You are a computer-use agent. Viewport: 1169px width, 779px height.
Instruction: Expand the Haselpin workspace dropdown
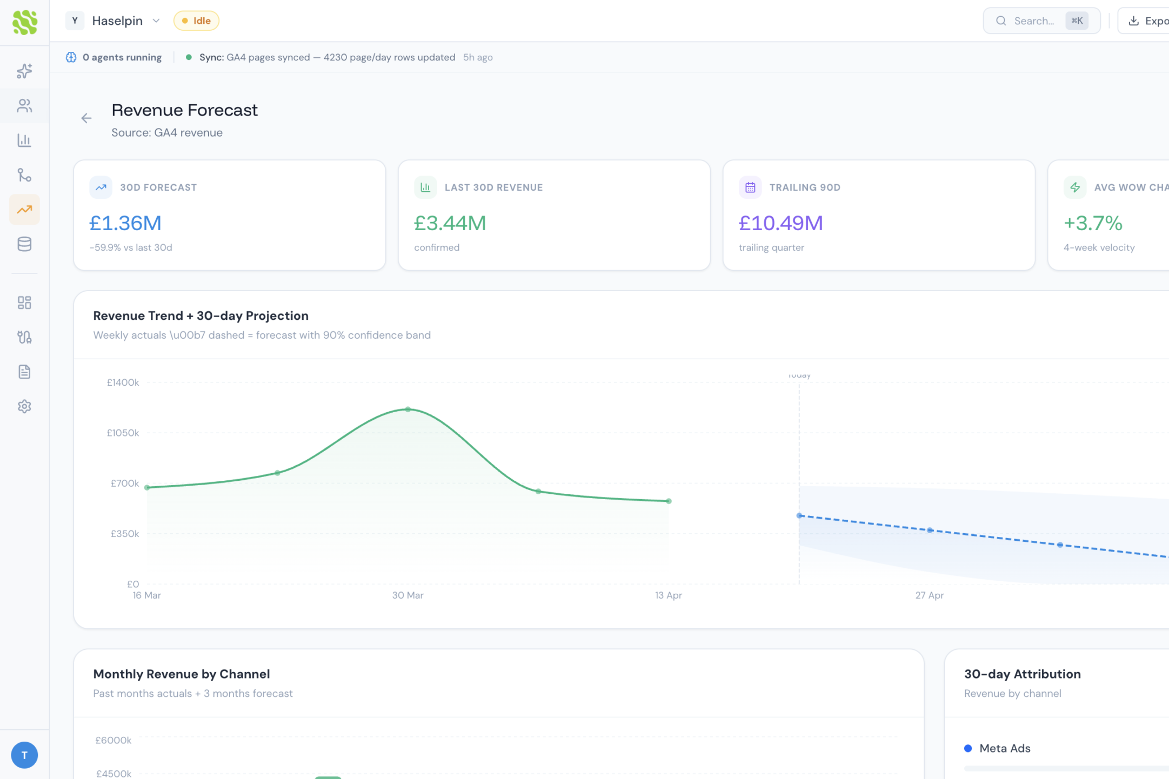125,21
